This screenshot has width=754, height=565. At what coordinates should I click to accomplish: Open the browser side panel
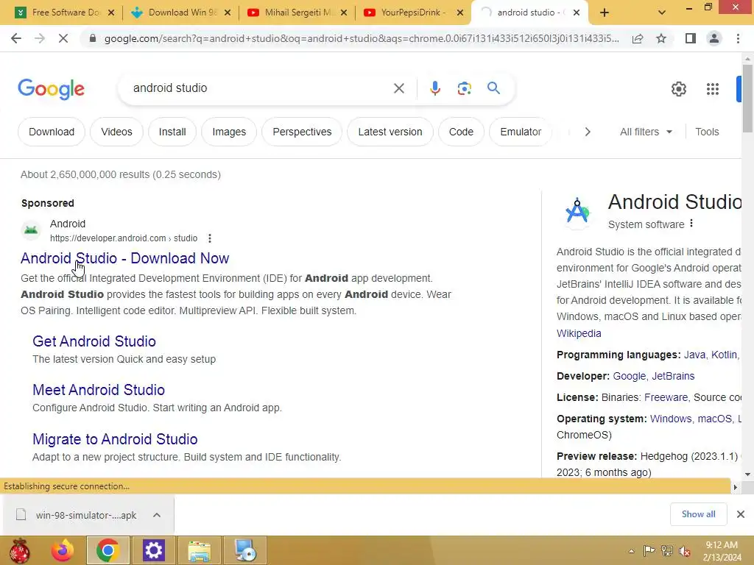tap(691, 38)
